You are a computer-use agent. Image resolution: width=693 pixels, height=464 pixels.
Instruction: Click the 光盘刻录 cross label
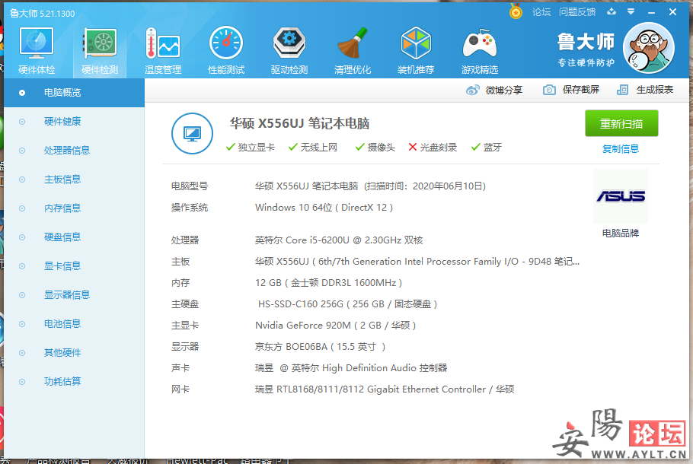pyautogui.click(x=433, y=148)
